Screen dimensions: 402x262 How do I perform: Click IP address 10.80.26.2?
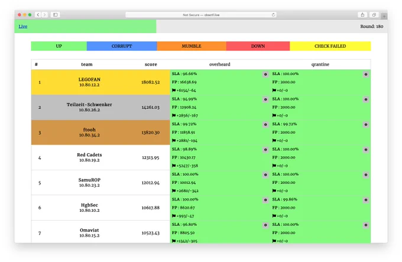point(89,110)
